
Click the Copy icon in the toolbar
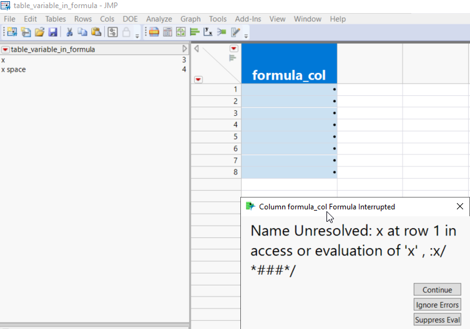click(82, 32)
